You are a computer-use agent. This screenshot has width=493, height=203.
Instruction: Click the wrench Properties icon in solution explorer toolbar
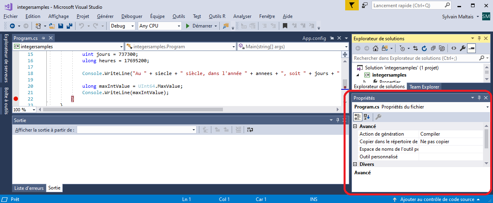(x=463, y=48)
